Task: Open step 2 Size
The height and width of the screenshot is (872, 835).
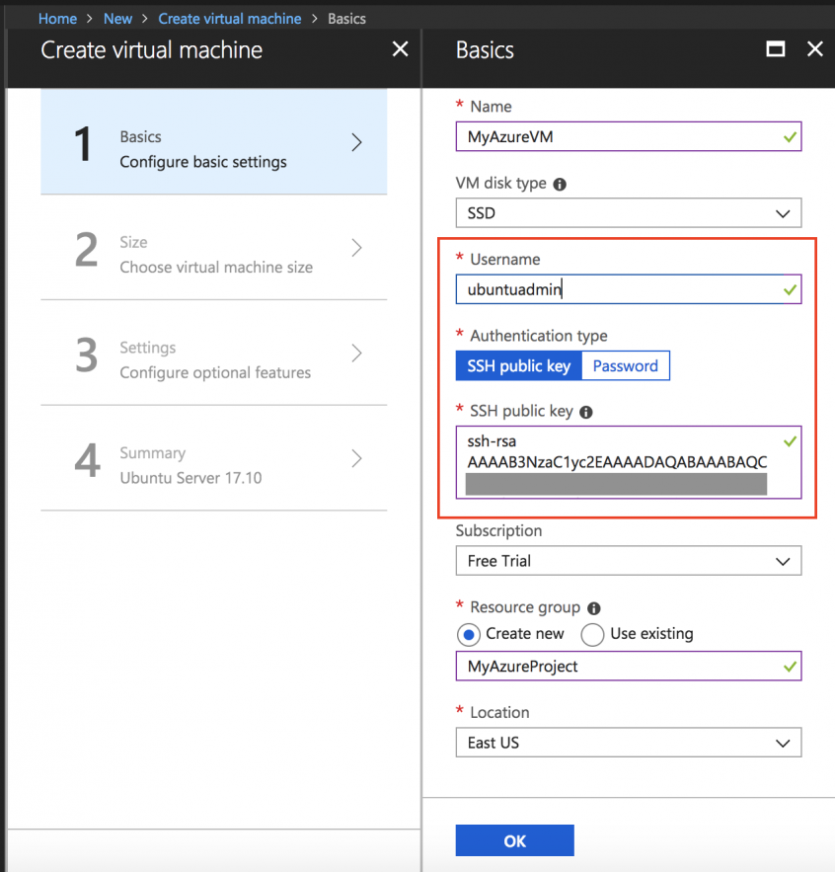Action: tap(213, 254)
